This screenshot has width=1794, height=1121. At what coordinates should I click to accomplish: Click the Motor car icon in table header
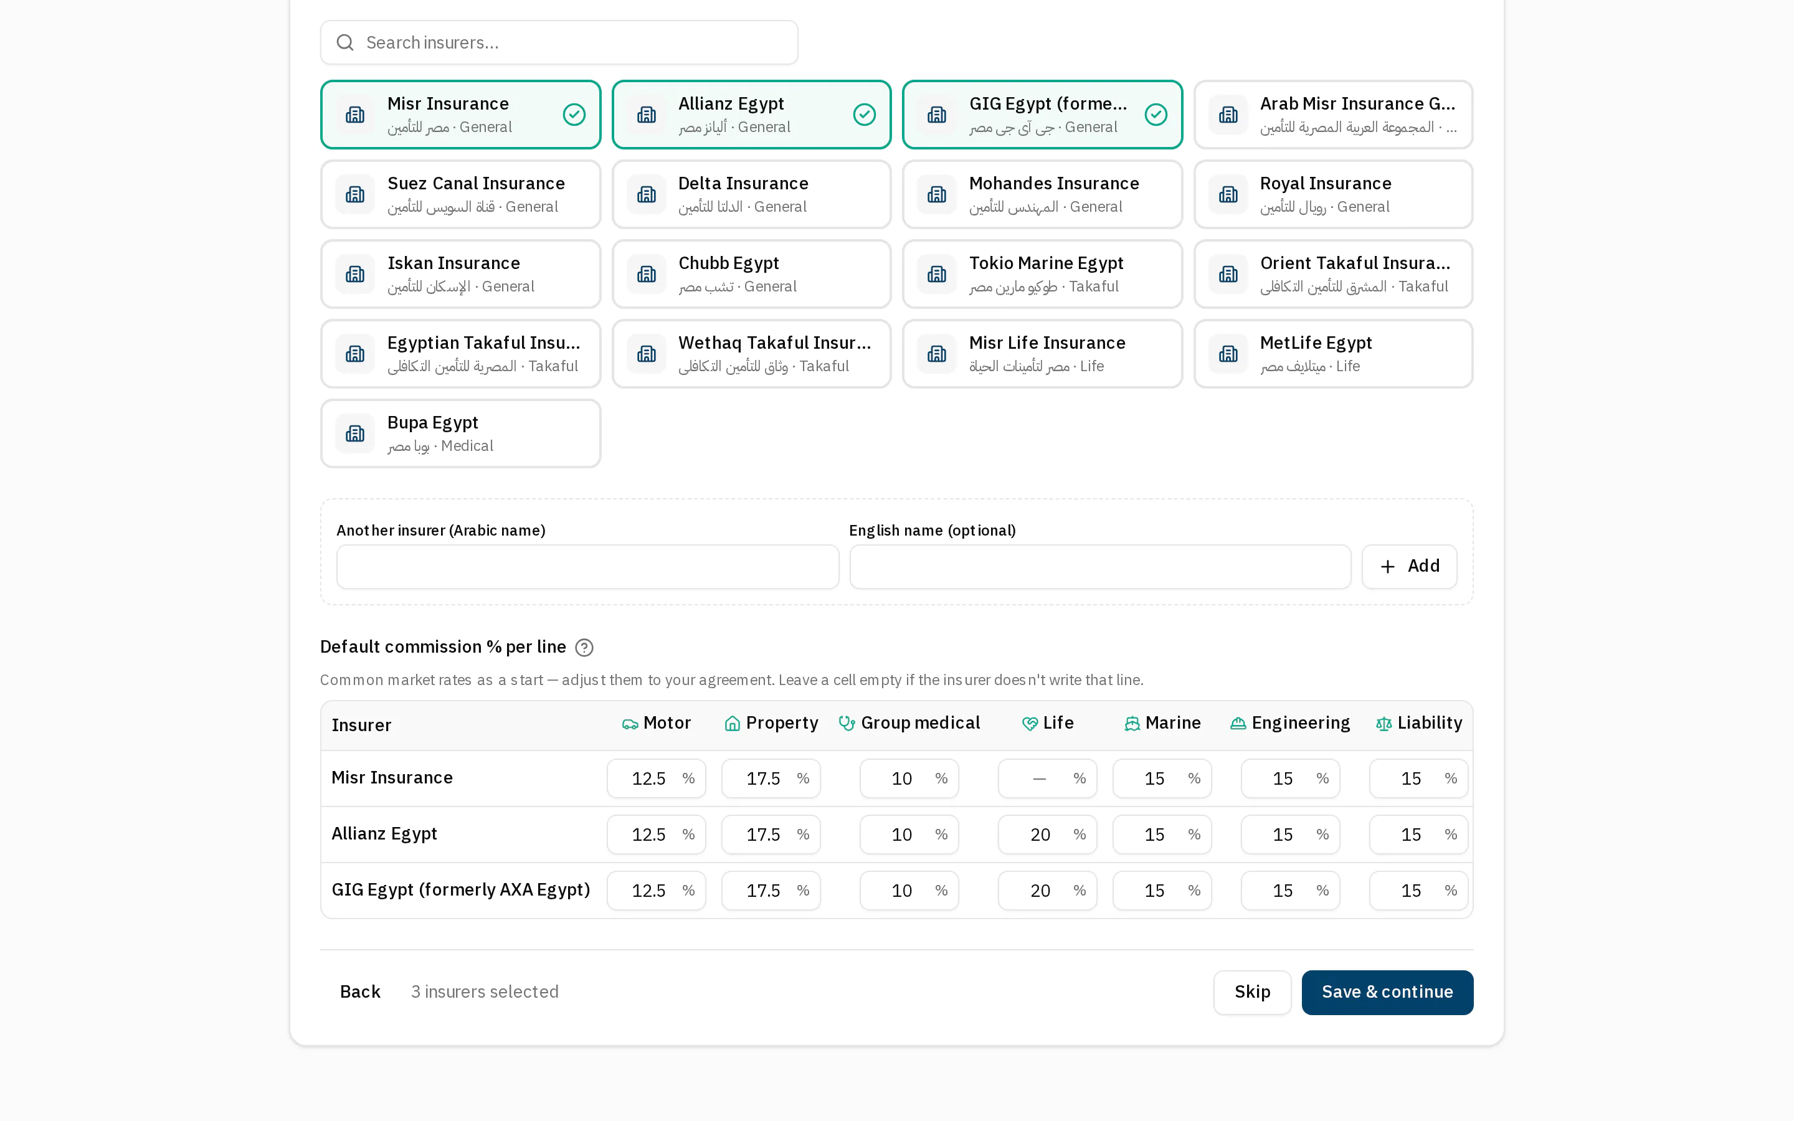(630, 724)
